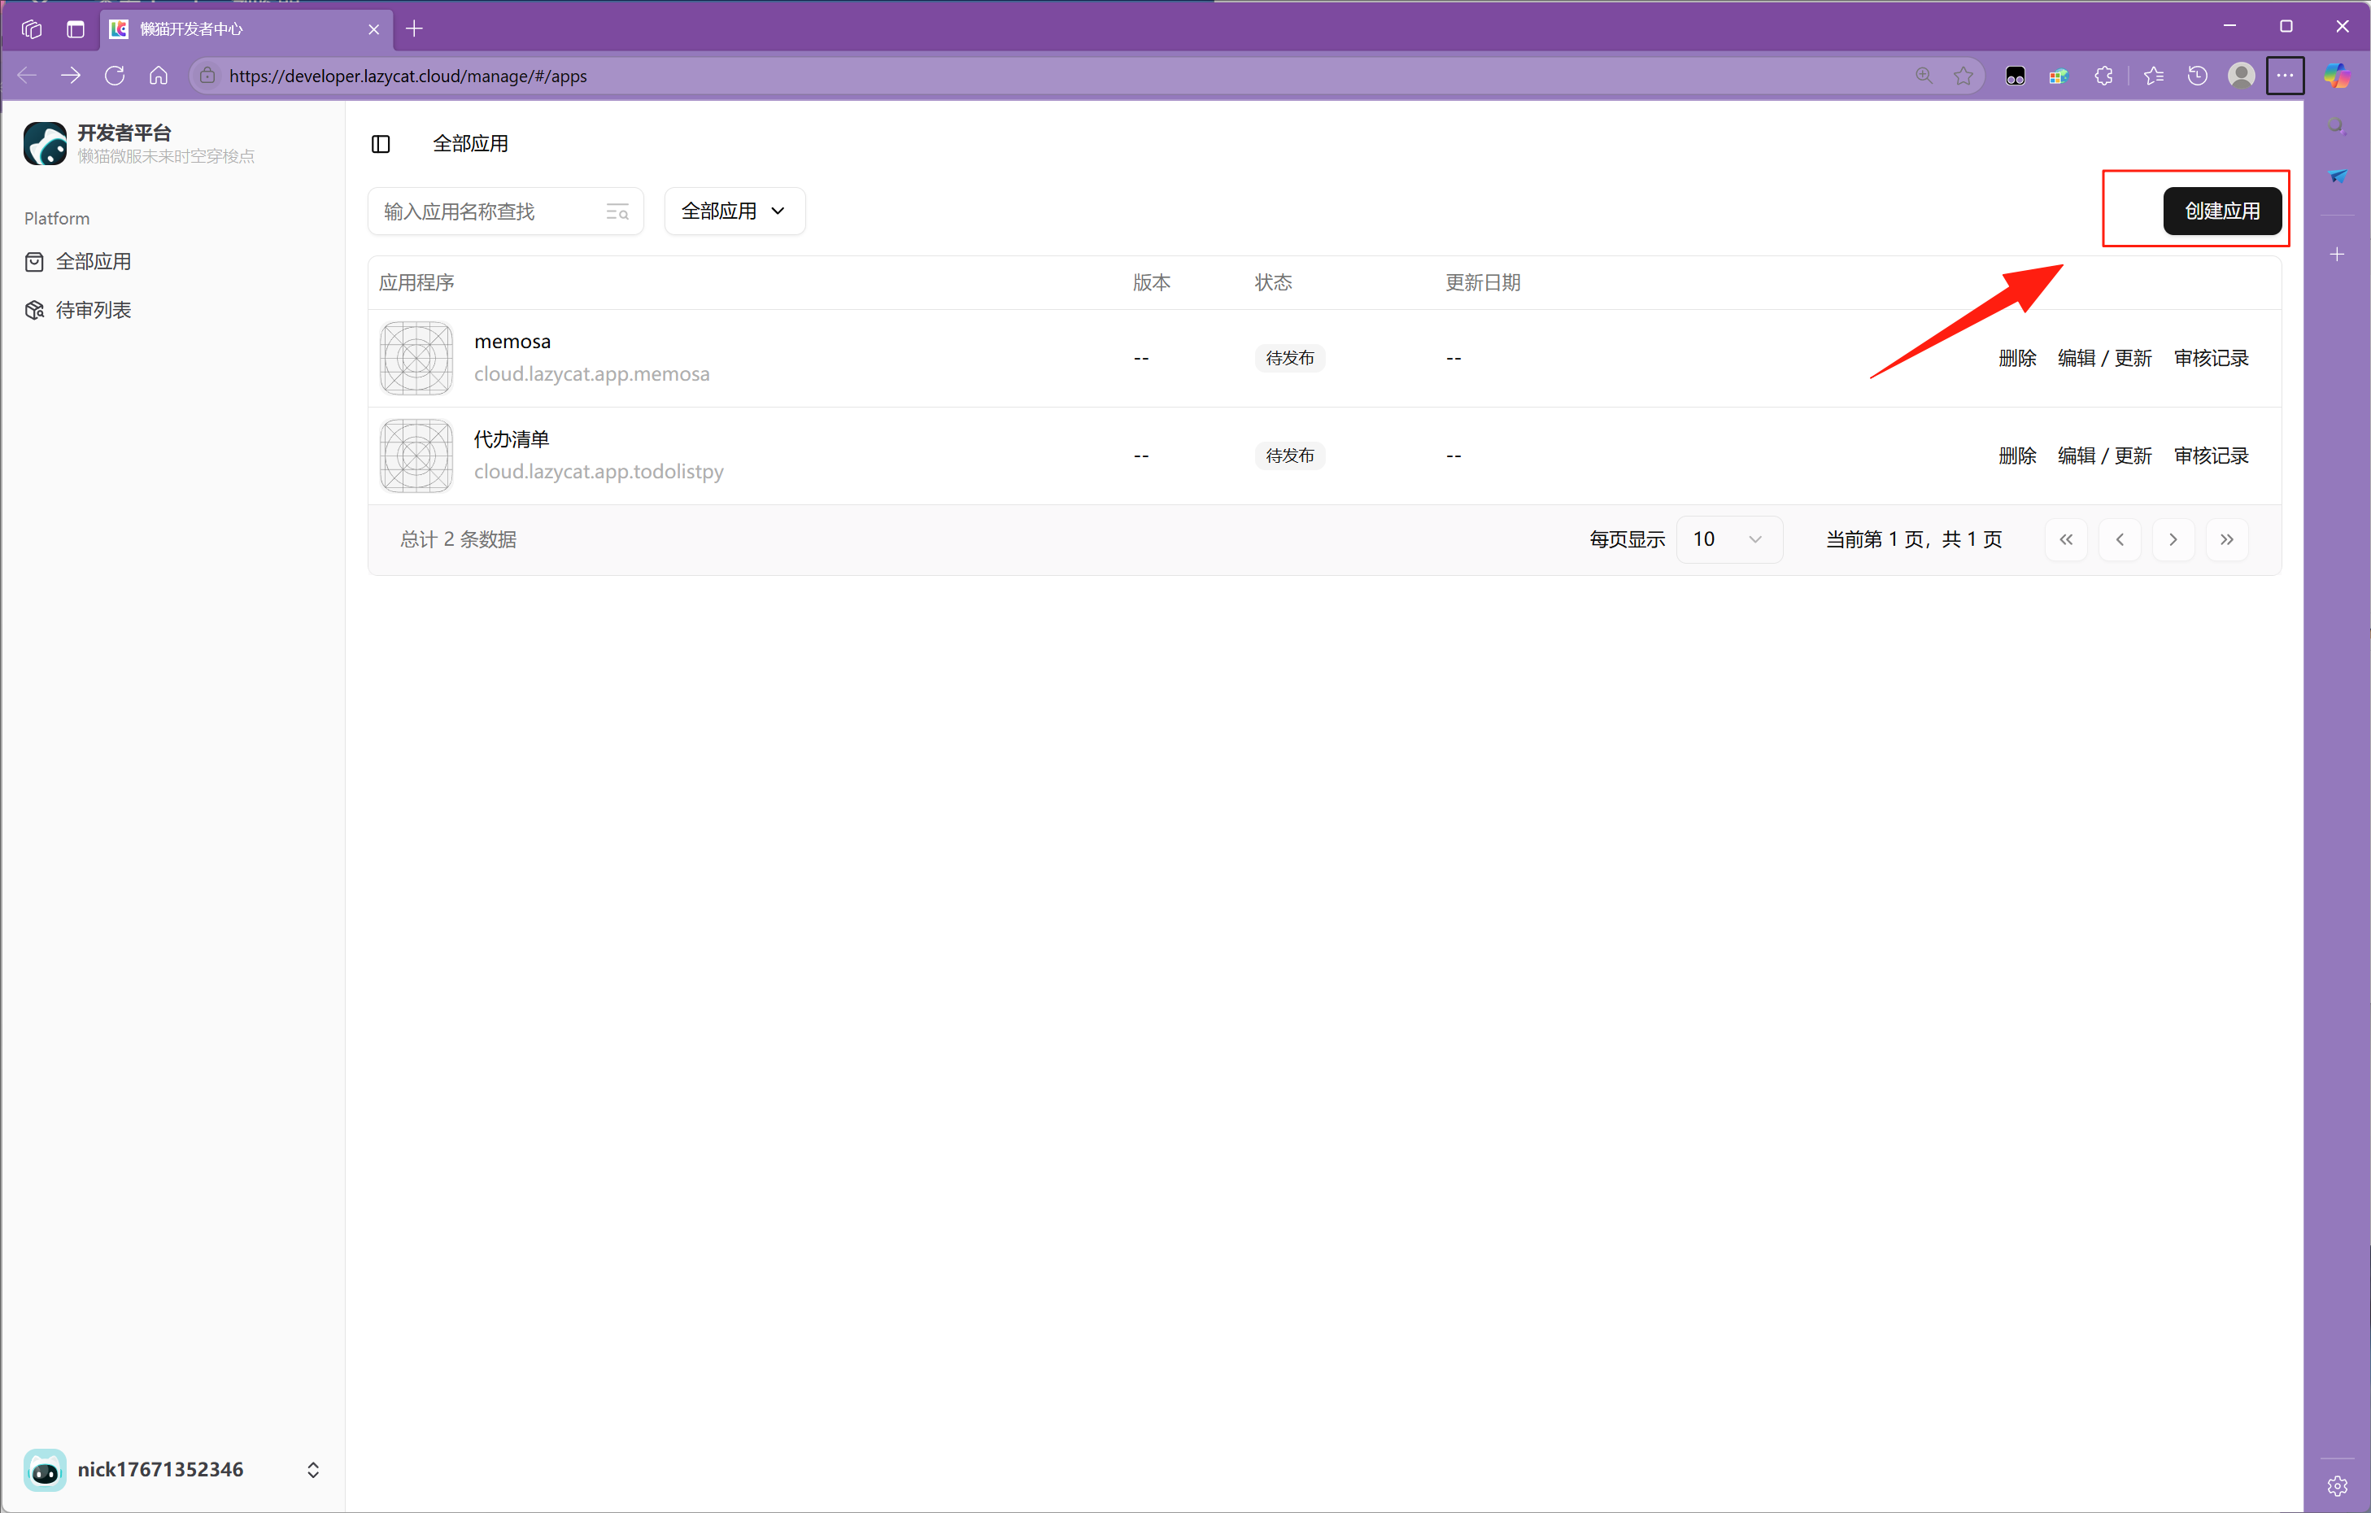Image resolution: width=2371 pixels, height=1513 pixels.
Task: Click the search filter icon in search box
Action: [617, 211]
